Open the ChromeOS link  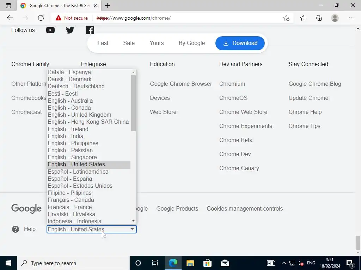pyautogui.click(x=233, y=98)
